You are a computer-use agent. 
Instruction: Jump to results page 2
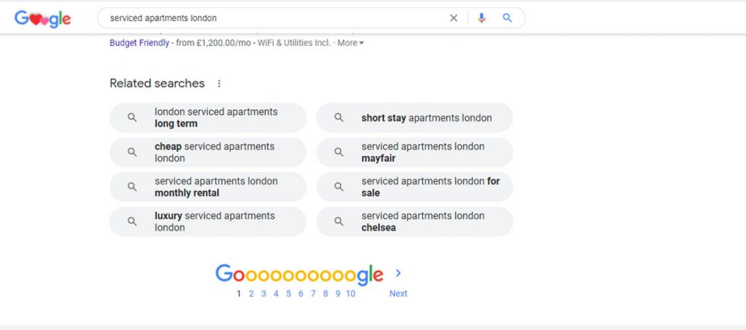tap(251, 294)
